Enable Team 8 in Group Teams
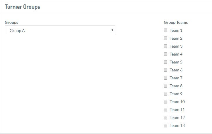This screenshot has width=212, height=134. (x=165, y=86)
